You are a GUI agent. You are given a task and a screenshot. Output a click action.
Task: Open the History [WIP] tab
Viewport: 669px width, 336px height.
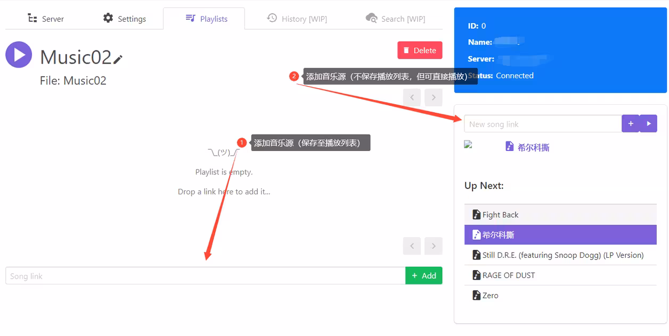coord(297,19)
